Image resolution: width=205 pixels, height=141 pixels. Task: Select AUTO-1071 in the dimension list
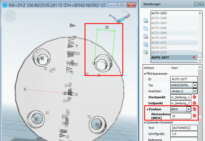click(174, 43)
